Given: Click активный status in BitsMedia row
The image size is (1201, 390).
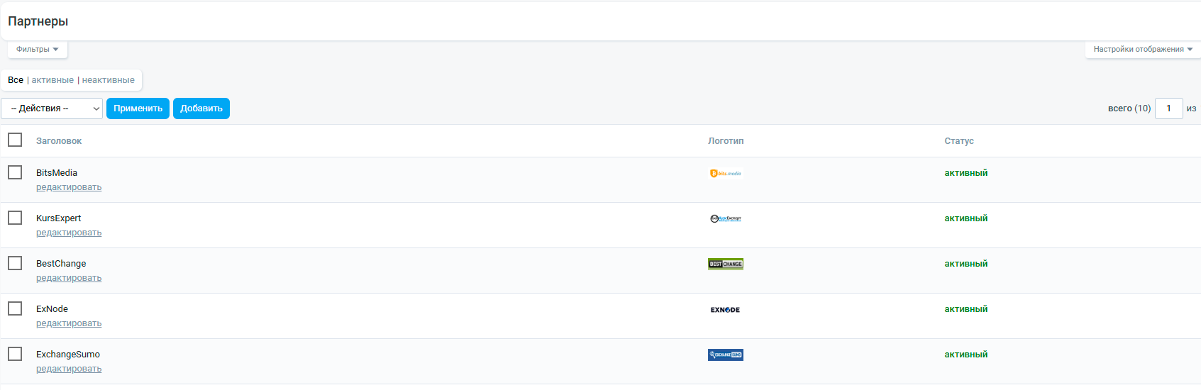Looking at the screenshot, I should click(x=965, y=173).
